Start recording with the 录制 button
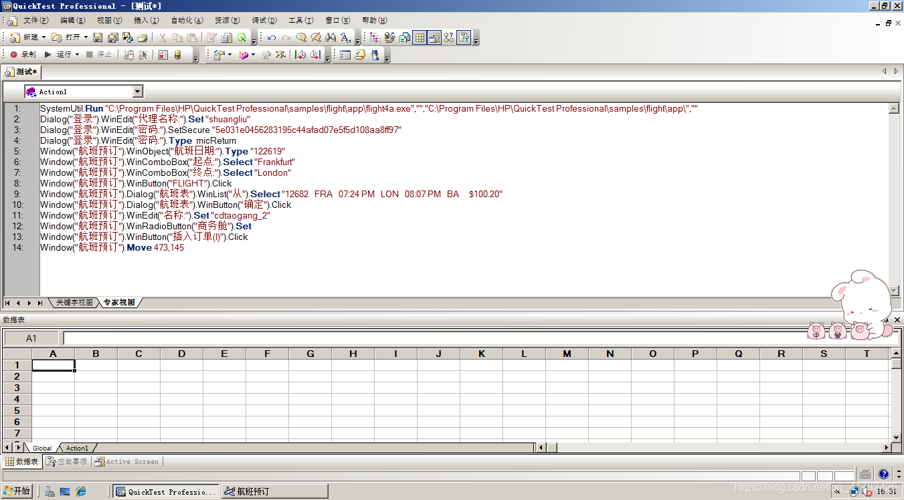The width and height of the screenshot is (904, 500). [23, 55]
